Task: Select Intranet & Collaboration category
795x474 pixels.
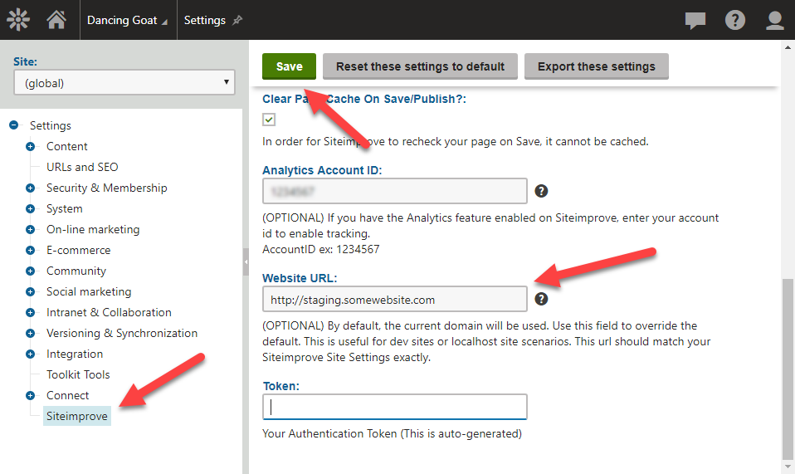Action: click(x=109, y=312)
